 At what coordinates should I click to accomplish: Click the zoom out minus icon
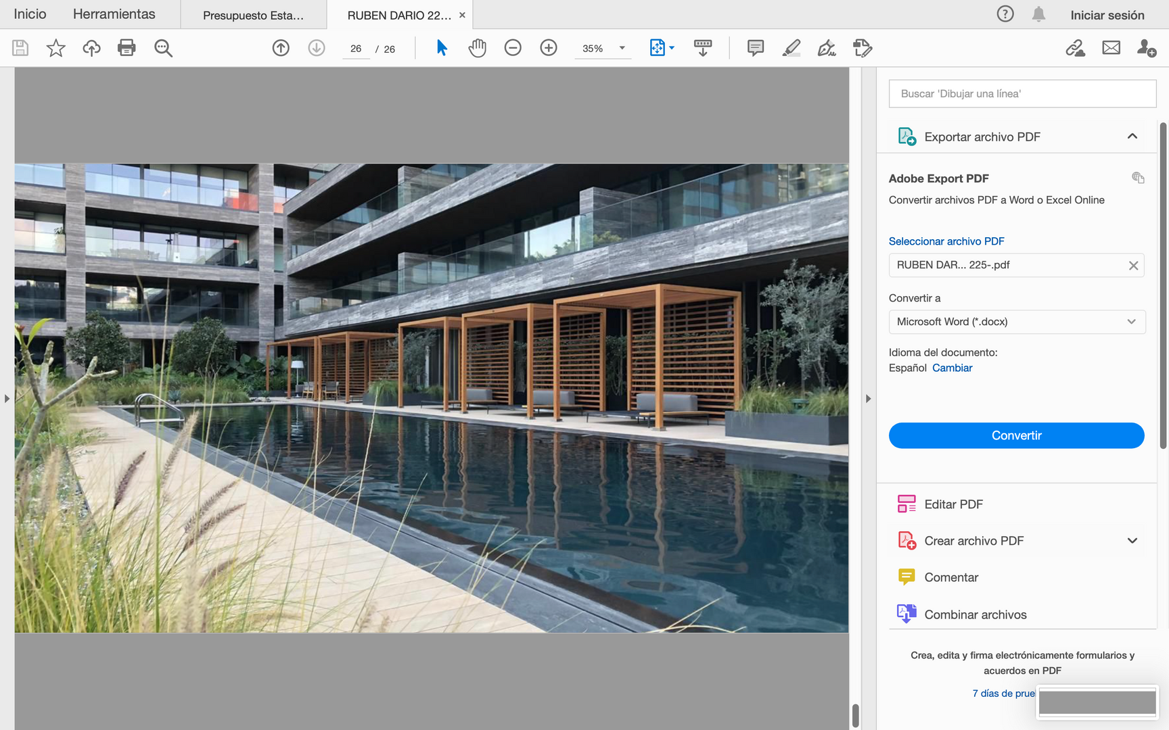click(x=513, y=48)
